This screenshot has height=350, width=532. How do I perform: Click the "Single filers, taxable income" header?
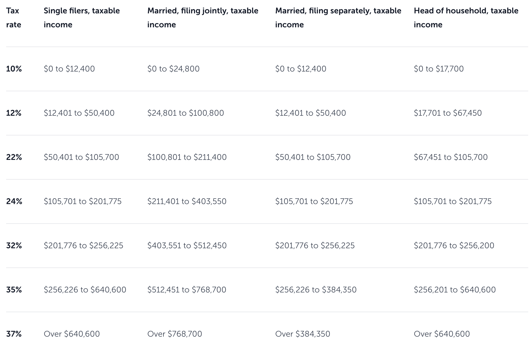pyautogui.click(x=82, y=18)
